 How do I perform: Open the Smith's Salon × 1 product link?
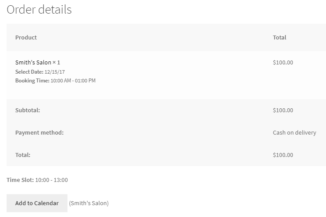33,62
